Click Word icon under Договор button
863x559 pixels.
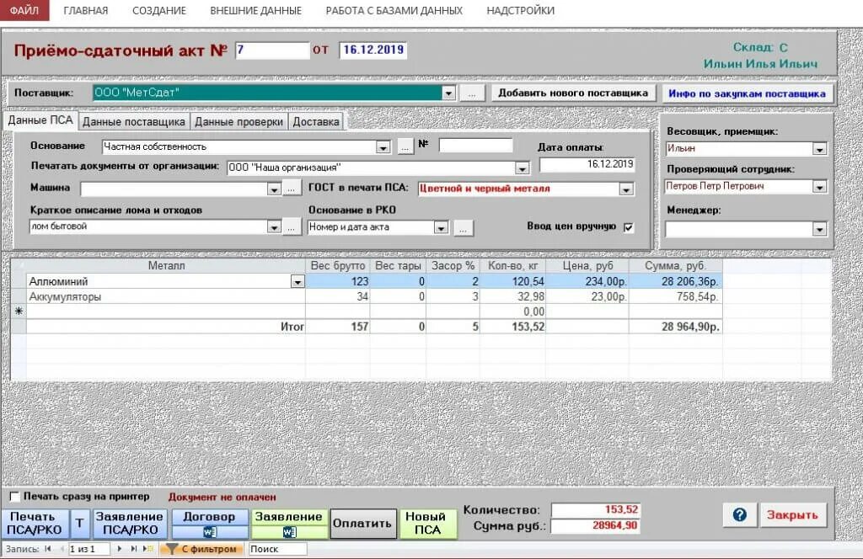210,531
